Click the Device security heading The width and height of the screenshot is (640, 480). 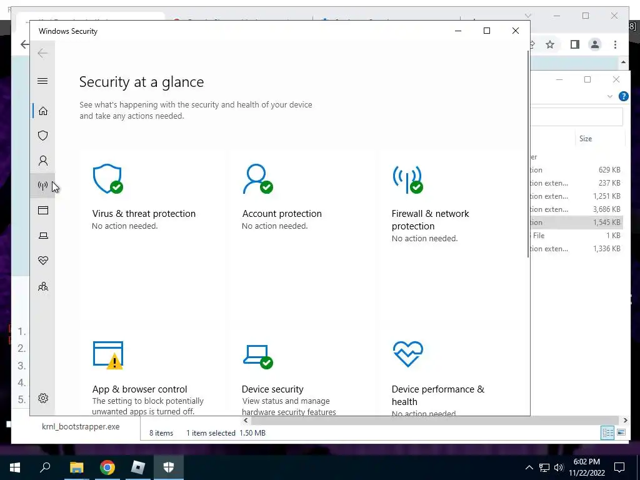click(x=272, y=389)
